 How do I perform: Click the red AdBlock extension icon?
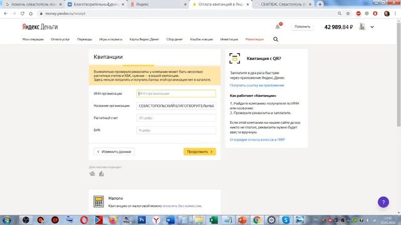(358, 14)
